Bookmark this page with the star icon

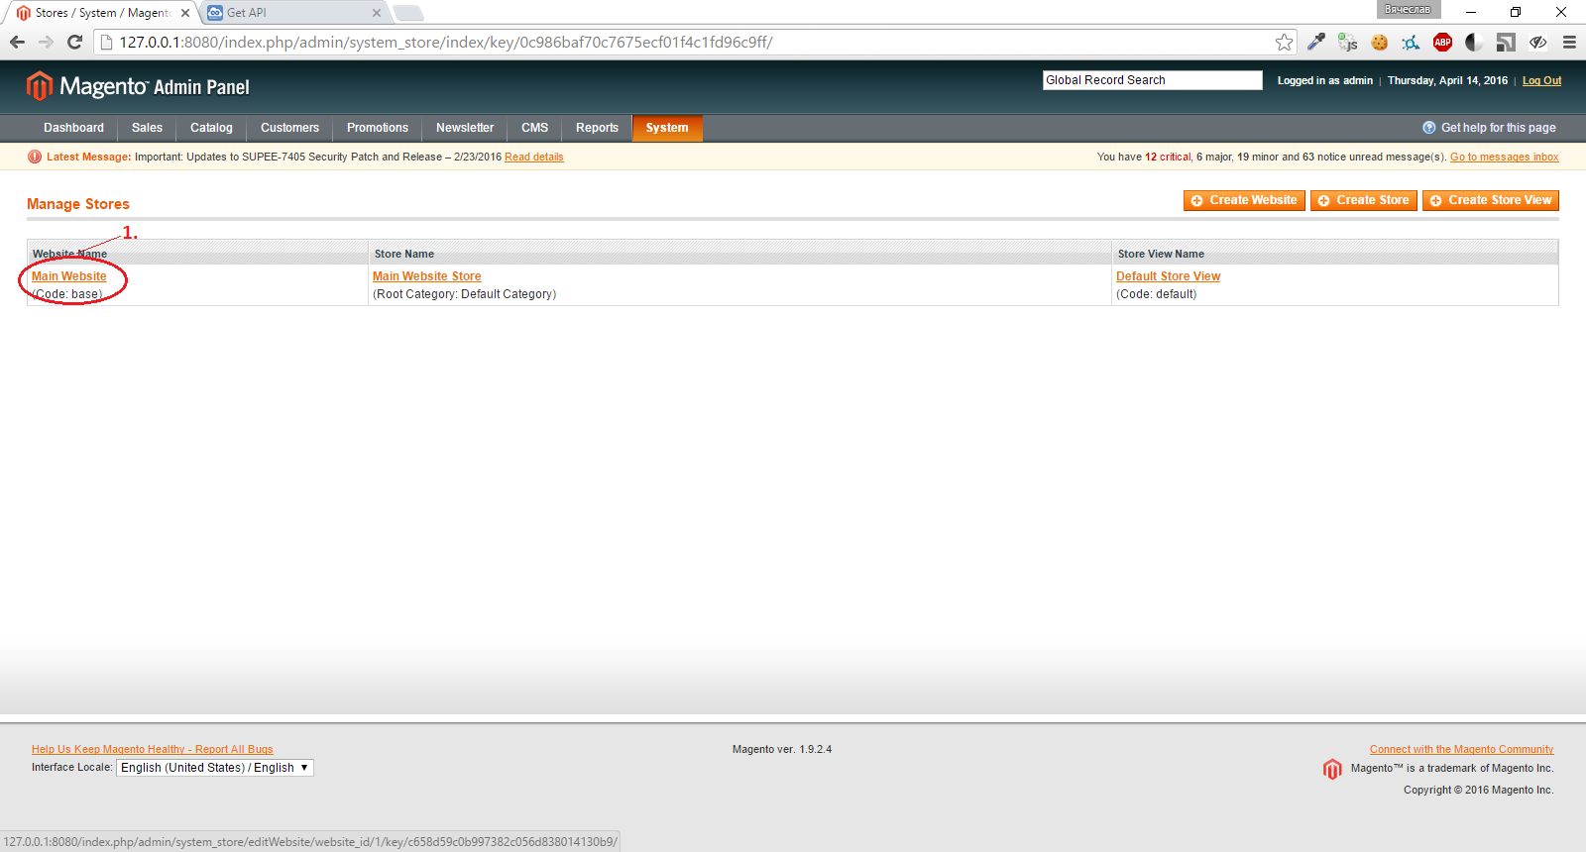[1284, 42]
